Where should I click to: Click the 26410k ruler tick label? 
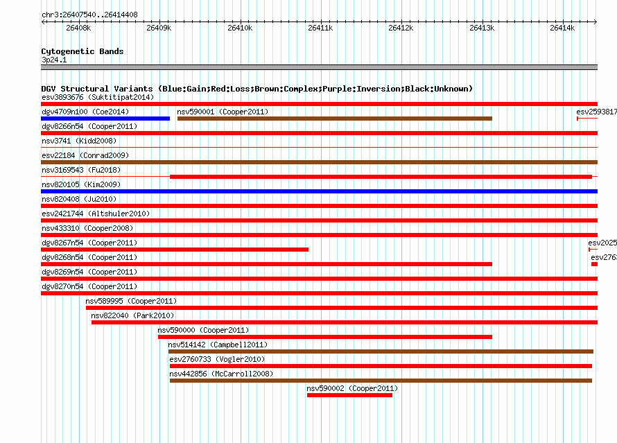(240, 28)
